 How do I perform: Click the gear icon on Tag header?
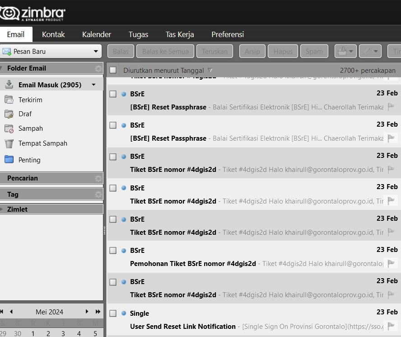click(98, 195)
